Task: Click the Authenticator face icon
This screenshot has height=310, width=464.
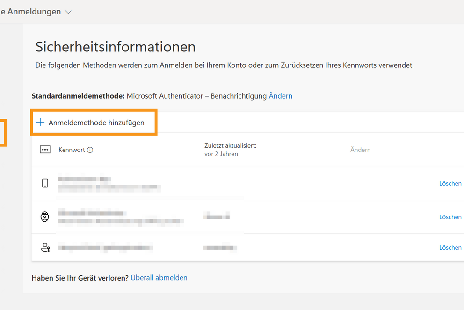Action: [x=44, y=216]
